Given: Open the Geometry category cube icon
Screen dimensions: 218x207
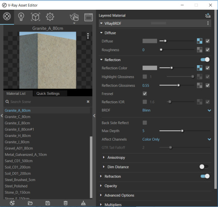Looking at the screenshot, I should click(36, 17).
